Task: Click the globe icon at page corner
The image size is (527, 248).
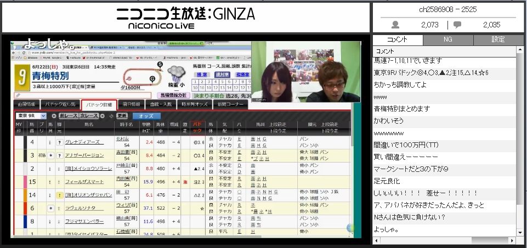Action: coord(350,228)
